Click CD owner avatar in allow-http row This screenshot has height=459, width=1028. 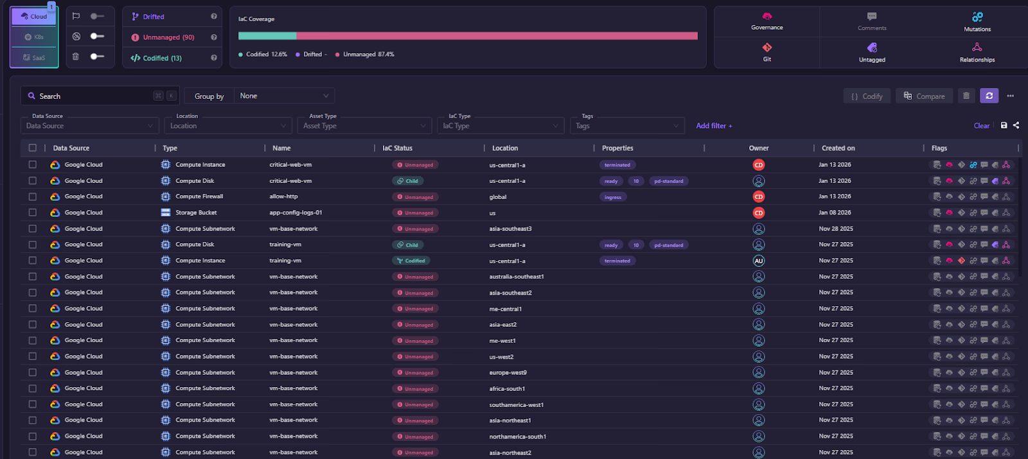click(759, 197)
